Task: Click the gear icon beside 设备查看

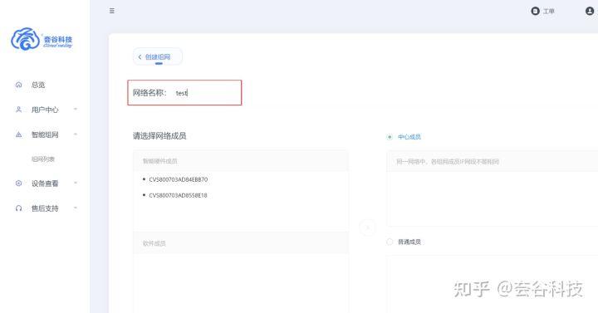Action: pyautogui.click(x=18, y=183)
